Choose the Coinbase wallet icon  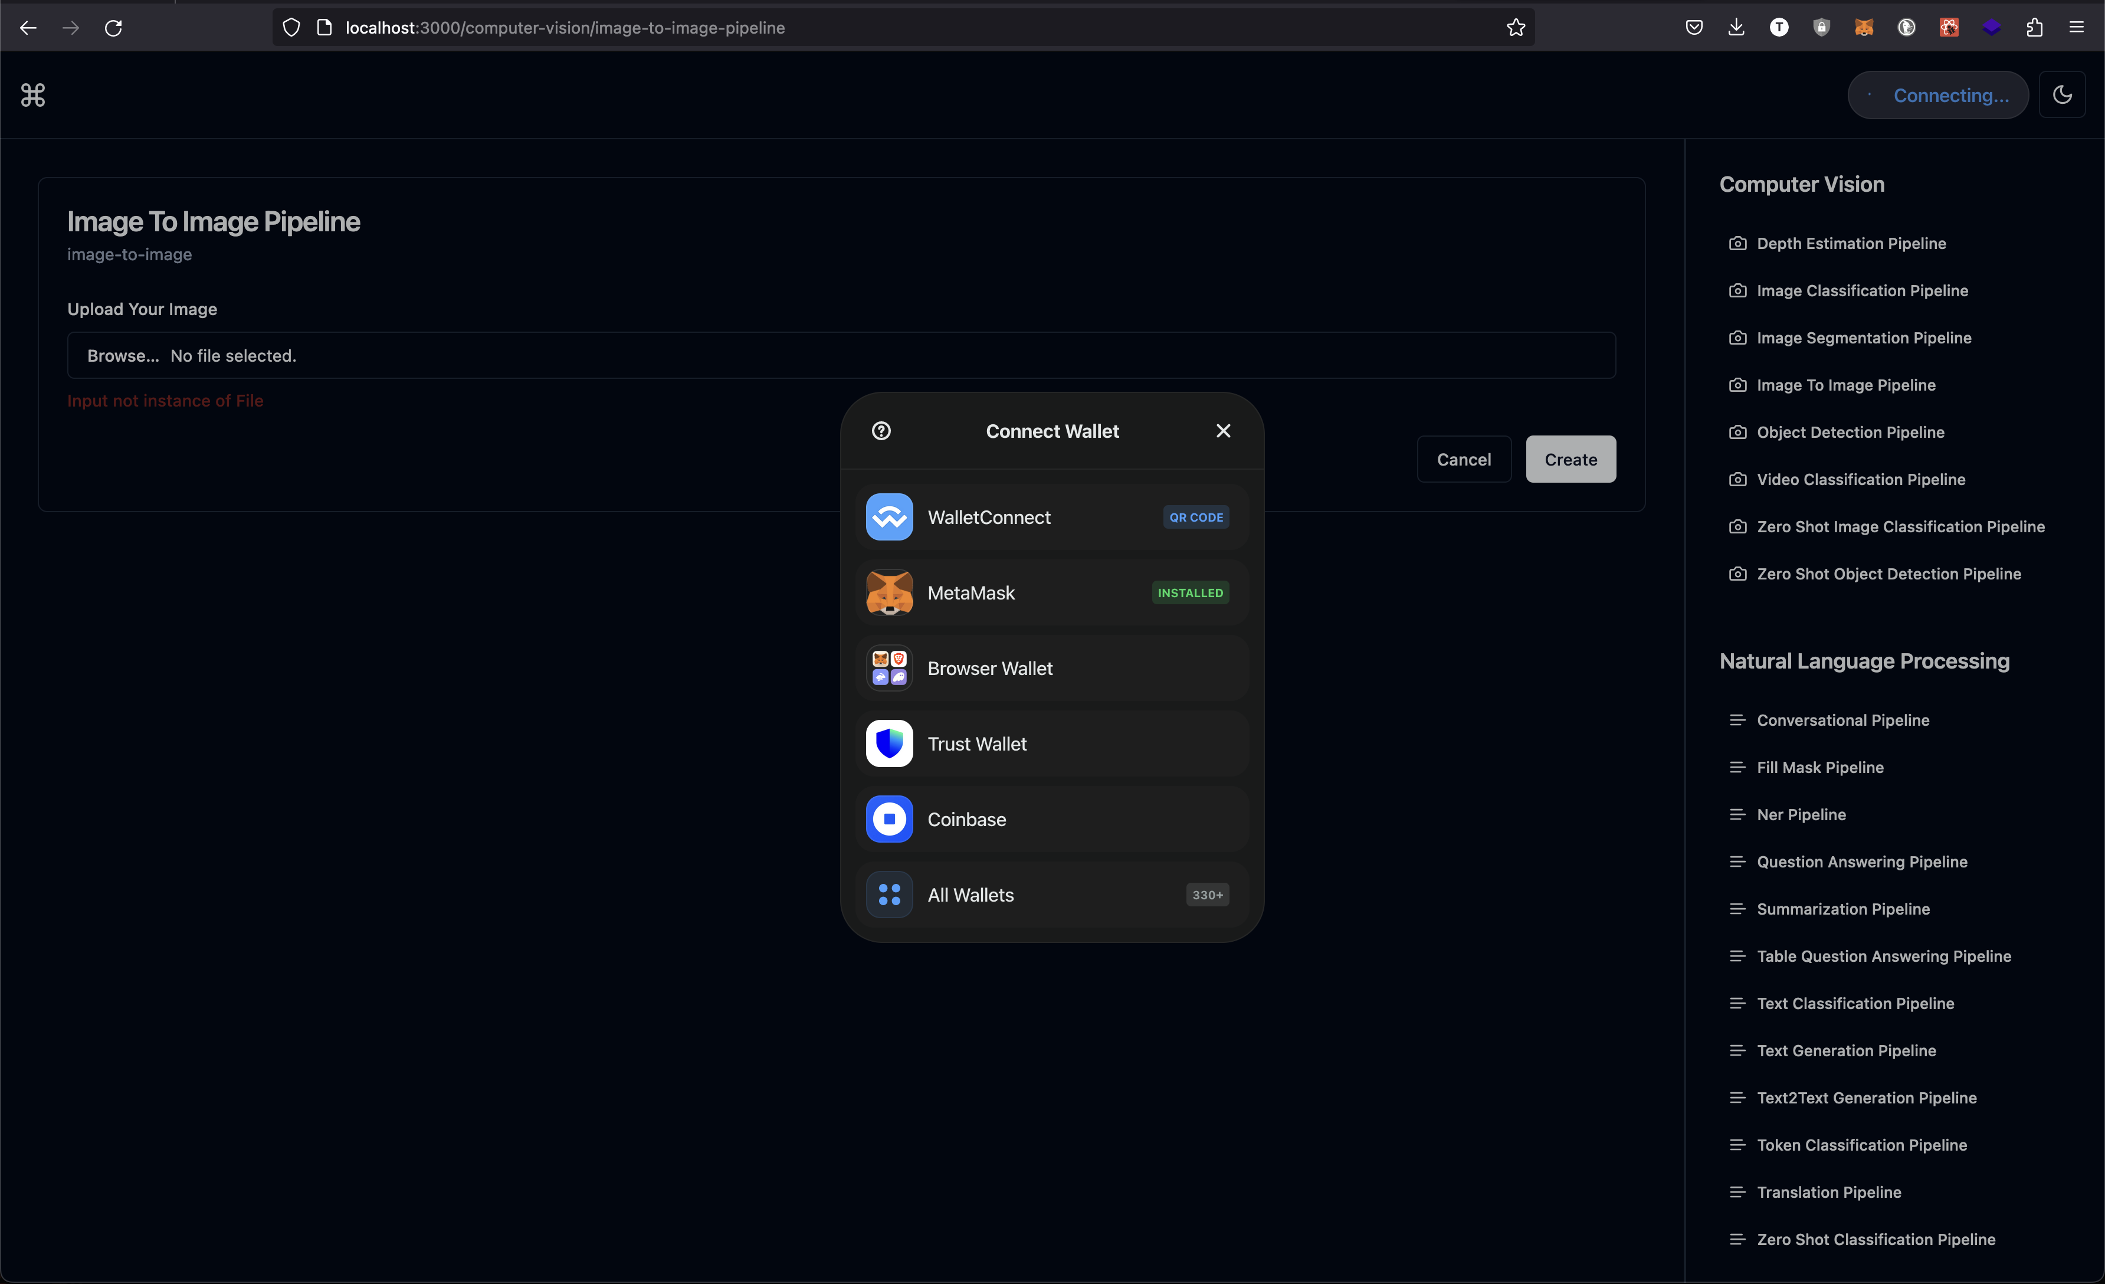point(888,819)
